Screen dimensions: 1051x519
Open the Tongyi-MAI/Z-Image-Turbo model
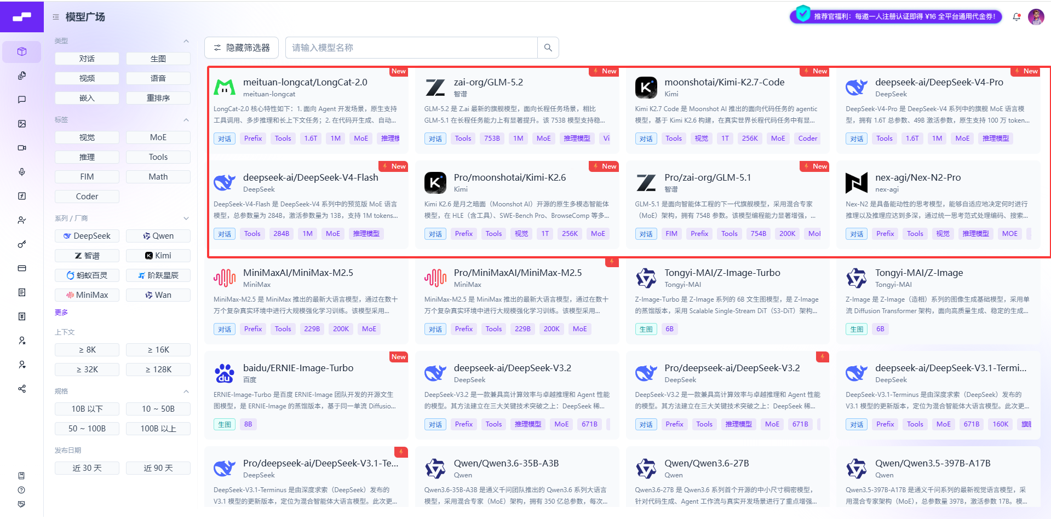click(x=722, y=273)
